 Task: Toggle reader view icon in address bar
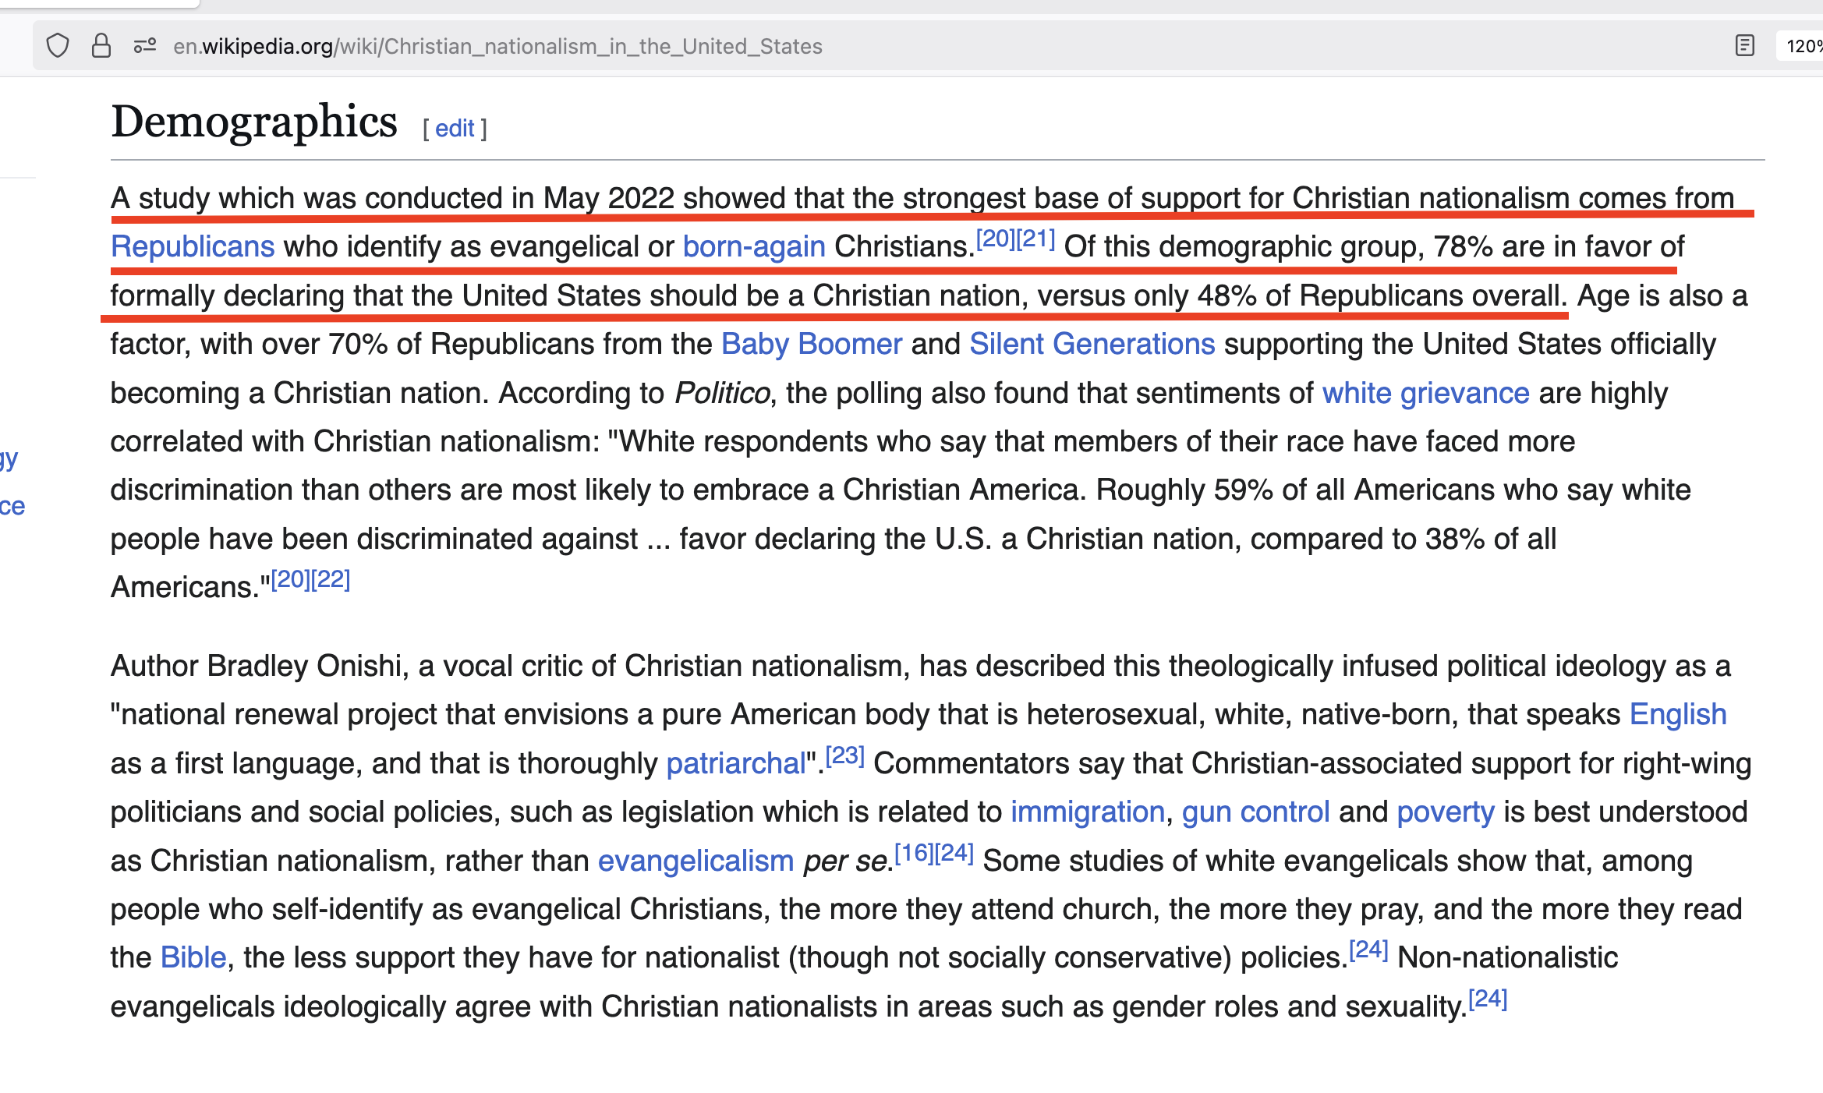point(1745,46)
